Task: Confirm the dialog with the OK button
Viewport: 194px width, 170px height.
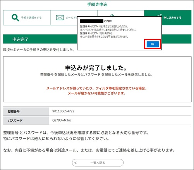Action: pyautogui.click(x=153, y=44)
